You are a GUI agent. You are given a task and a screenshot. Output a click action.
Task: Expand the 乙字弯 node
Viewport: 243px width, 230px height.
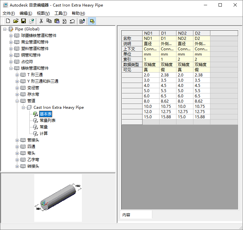pos(17,160)
